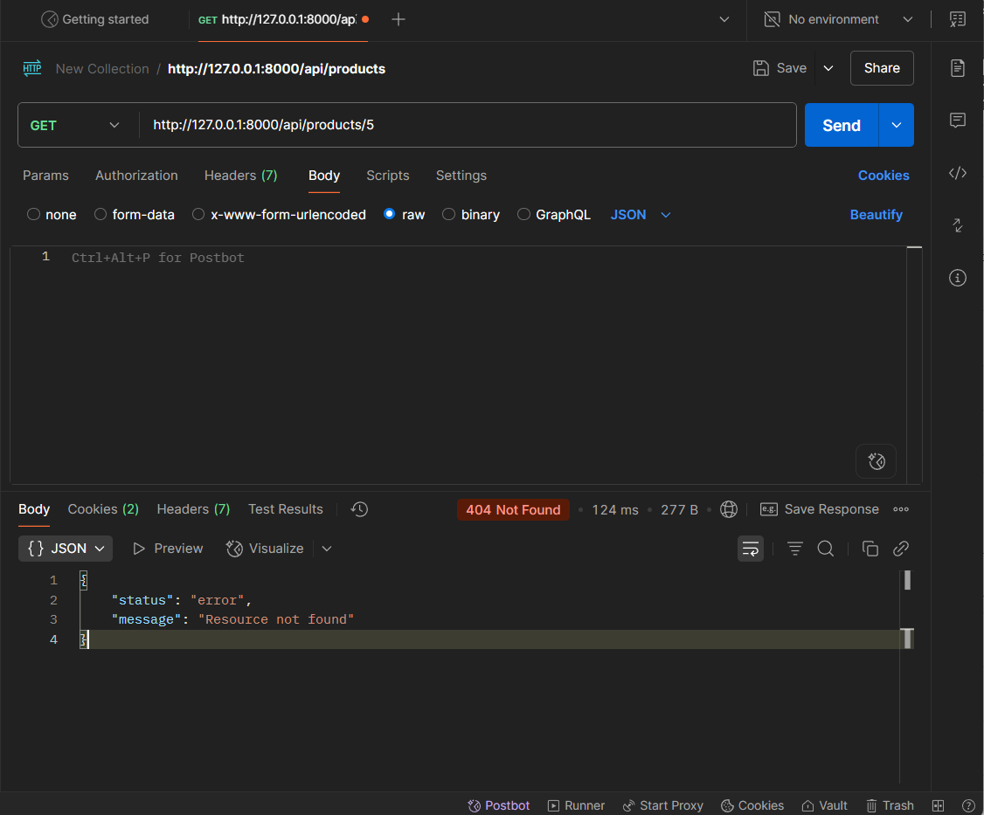Copy the response body with copy icon
The height and width of the screenshot is (815, 984).
pyautogui.click(x=870, y=549)
